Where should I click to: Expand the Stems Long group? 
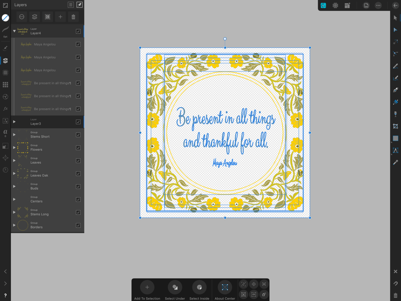pos(14,212)
